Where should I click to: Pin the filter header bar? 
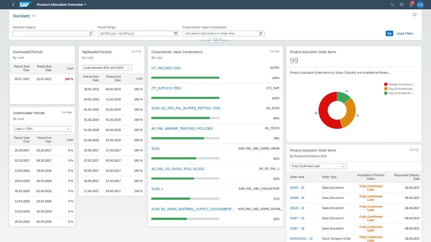(x=218, y=40)
